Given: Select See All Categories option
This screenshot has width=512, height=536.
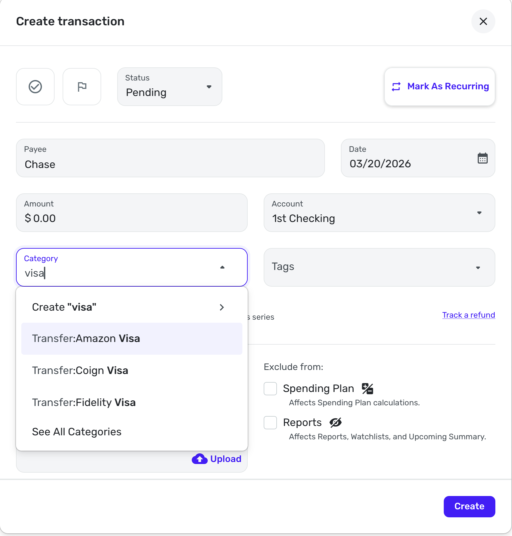Looking at the screenshot, I should [x=77, y=432].
